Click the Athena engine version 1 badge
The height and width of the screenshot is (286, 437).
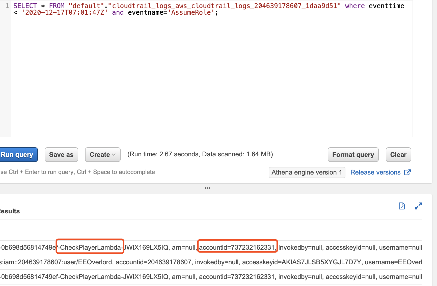pyautogui.click(x=307, y=173)
